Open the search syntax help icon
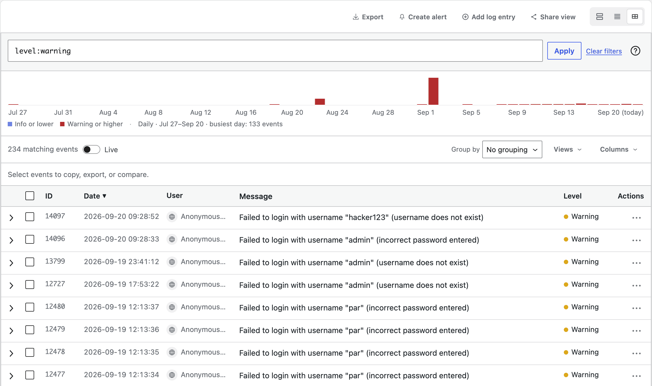This screenshot has width=652, height=386. (x=635, y=51)
